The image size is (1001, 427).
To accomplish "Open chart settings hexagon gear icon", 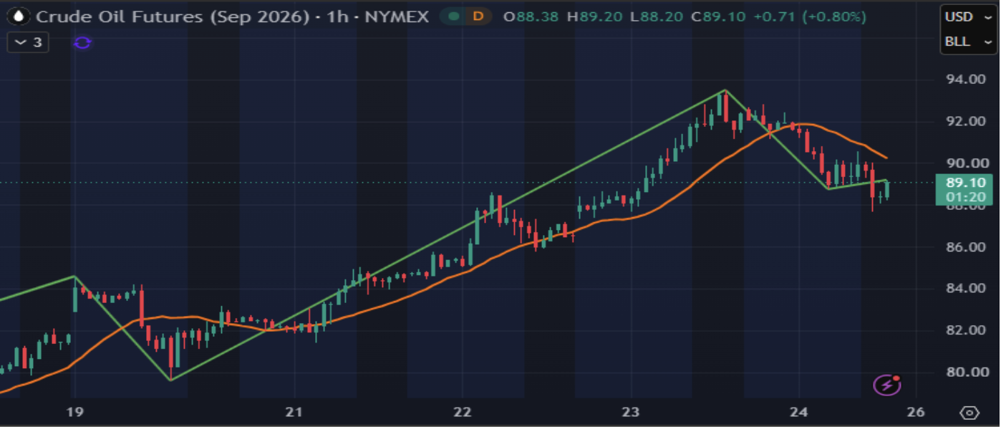I will (970, 413).
